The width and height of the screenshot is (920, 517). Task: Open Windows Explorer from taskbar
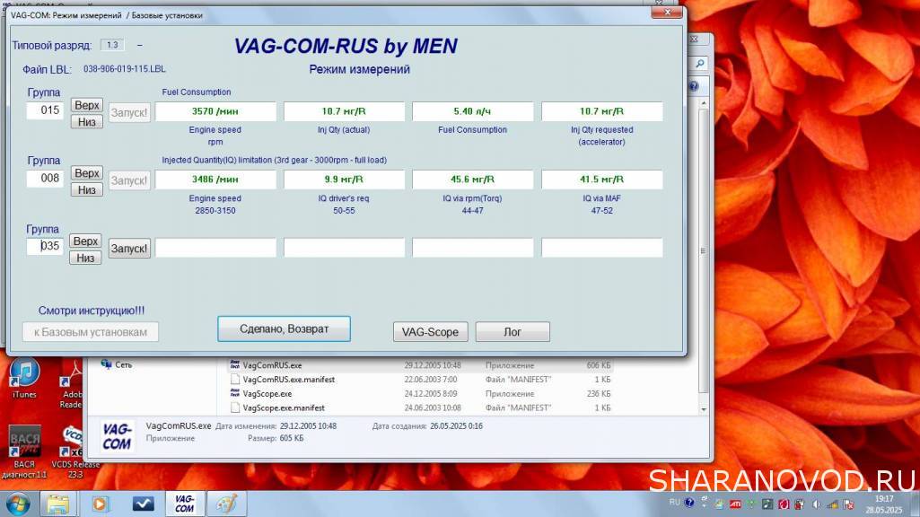(58, 504)
